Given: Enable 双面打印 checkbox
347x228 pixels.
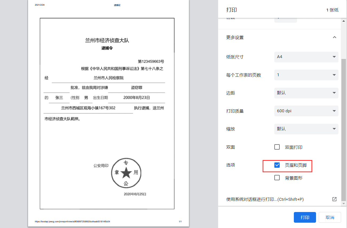Looking at the screenshot, I should point(277,147).
